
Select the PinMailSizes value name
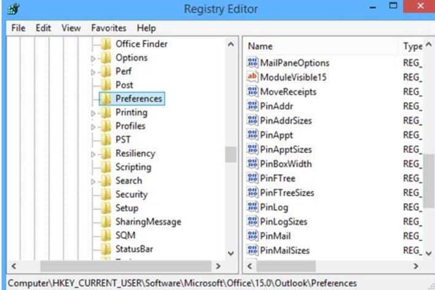(x=284, y=250)
